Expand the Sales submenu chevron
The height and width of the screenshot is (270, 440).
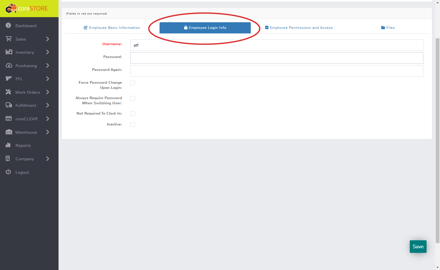(48, 39)
